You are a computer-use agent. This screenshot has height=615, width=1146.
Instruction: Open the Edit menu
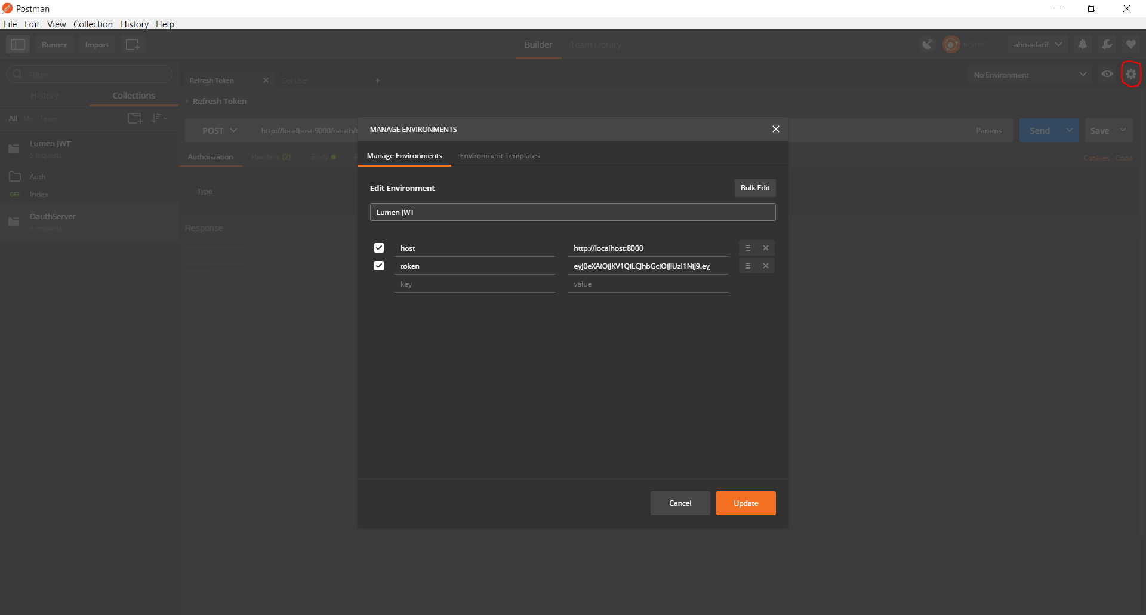click(32, 24)
